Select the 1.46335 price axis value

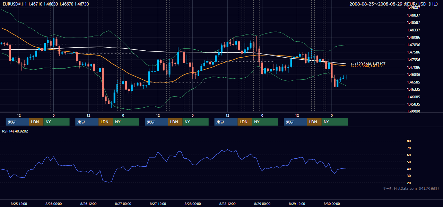pyautogui.click(x=414, y=89)
